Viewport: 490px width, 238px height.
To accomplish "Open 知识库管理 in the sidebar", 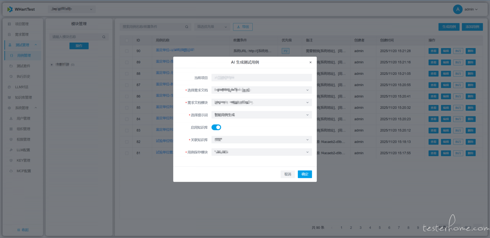I will [x=23, y=97].
